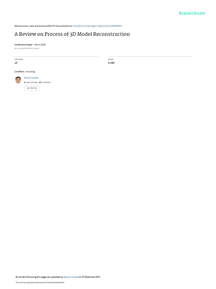Select the 3D Model Reconstruction paper title
This screenshot has height=289, width=216.
tap(72, 34)
